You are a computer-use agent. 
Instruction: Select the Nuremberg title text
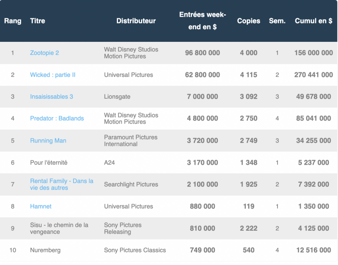click(45, 250)
